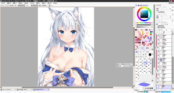The height and width of the screenshot is (93, 174).
Task: Select the rectangular selection tool
Action: pos(136,54)
